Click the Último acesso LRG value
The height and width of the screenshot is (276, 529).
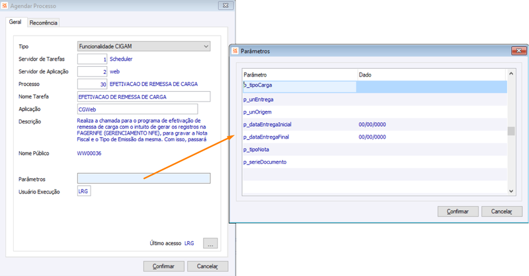189,243
